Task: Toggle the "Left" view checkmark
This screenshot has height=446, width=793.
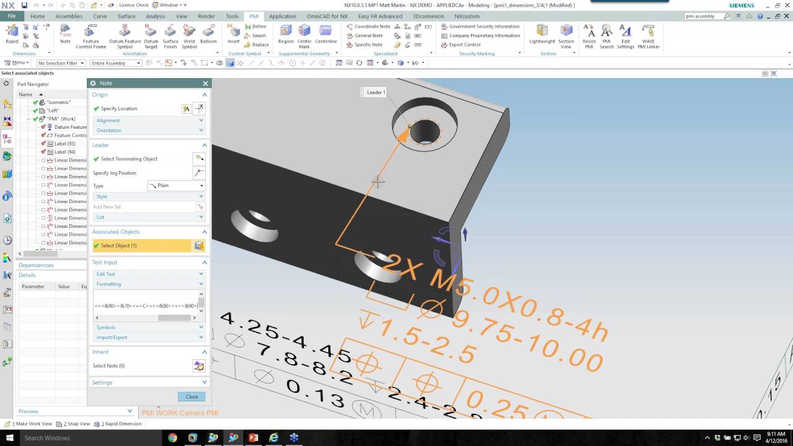Action: pyautogui.click(x=36, y=110)
